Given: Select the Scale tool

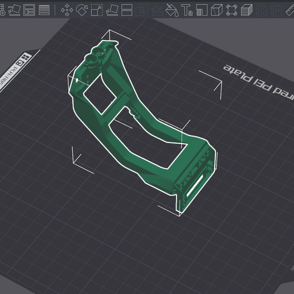Looking at the screenshot, I should (97, 10).
